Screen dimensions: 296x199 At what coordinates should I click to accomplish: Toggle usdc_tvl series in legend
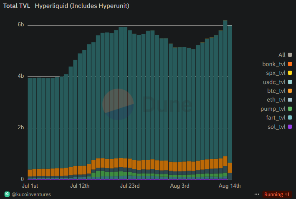coord(278,82)
